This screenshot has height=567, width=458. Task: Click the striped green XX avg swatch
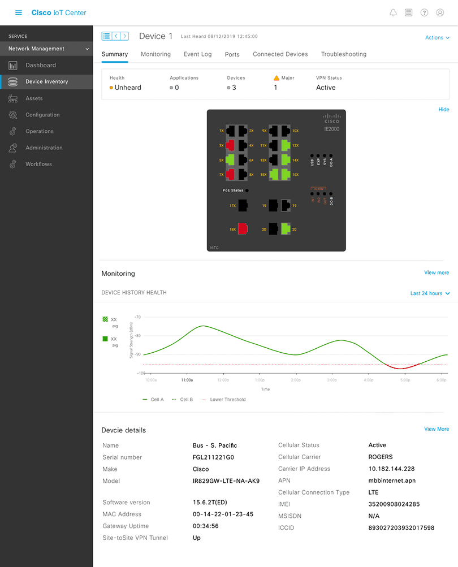105,319
